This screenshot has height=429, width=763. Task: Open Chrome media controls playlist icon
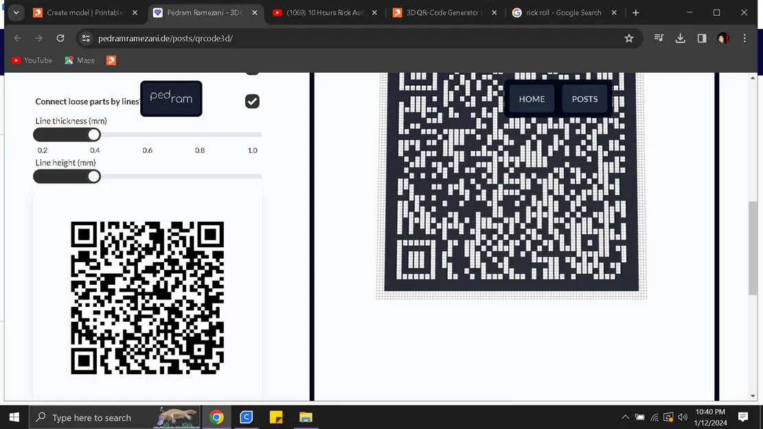(x=658, y=38)
